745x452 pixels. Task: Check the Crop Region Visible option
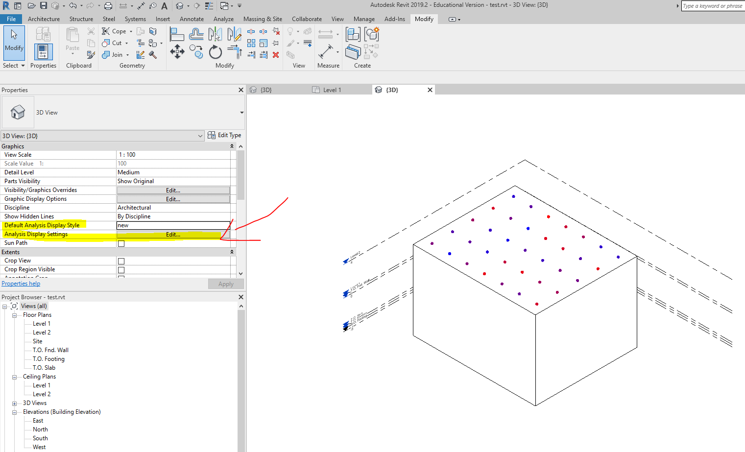click(120, 269)
